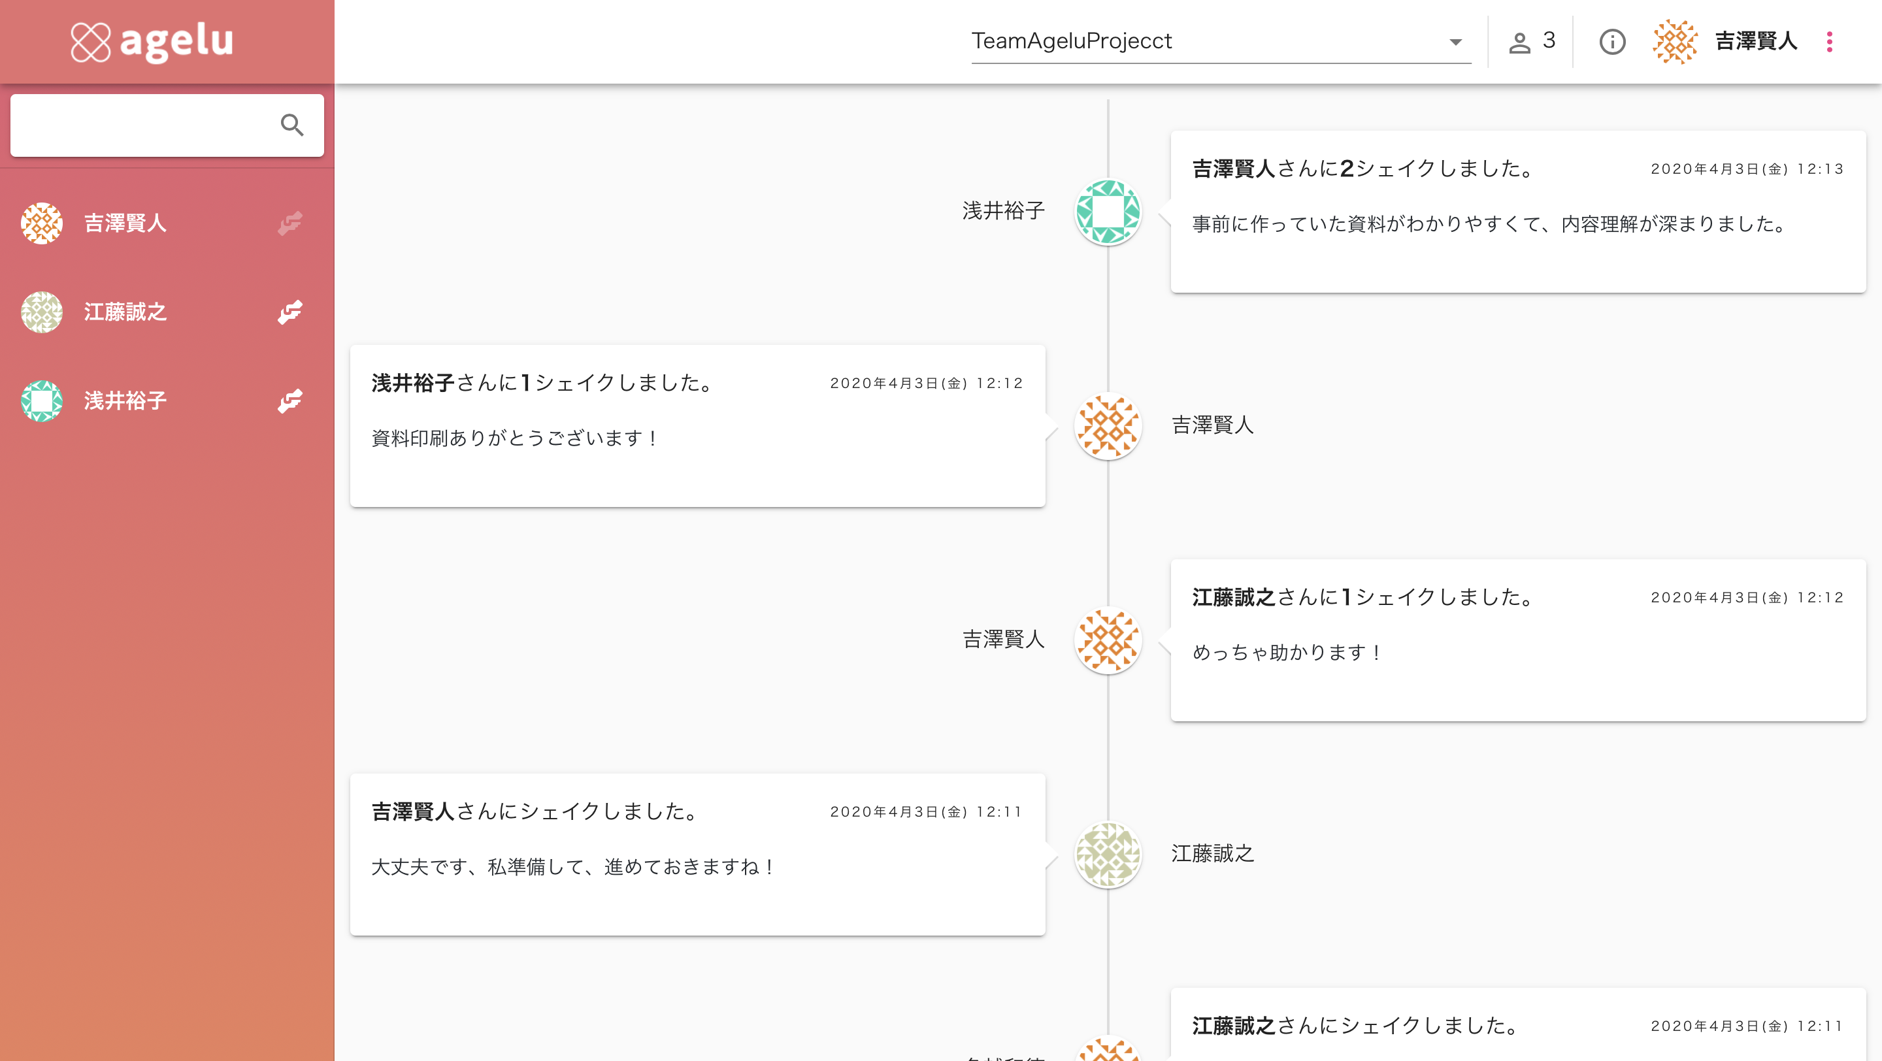Click the member count person icon
1882x1061 pixels.
[x=1519, y=42]
